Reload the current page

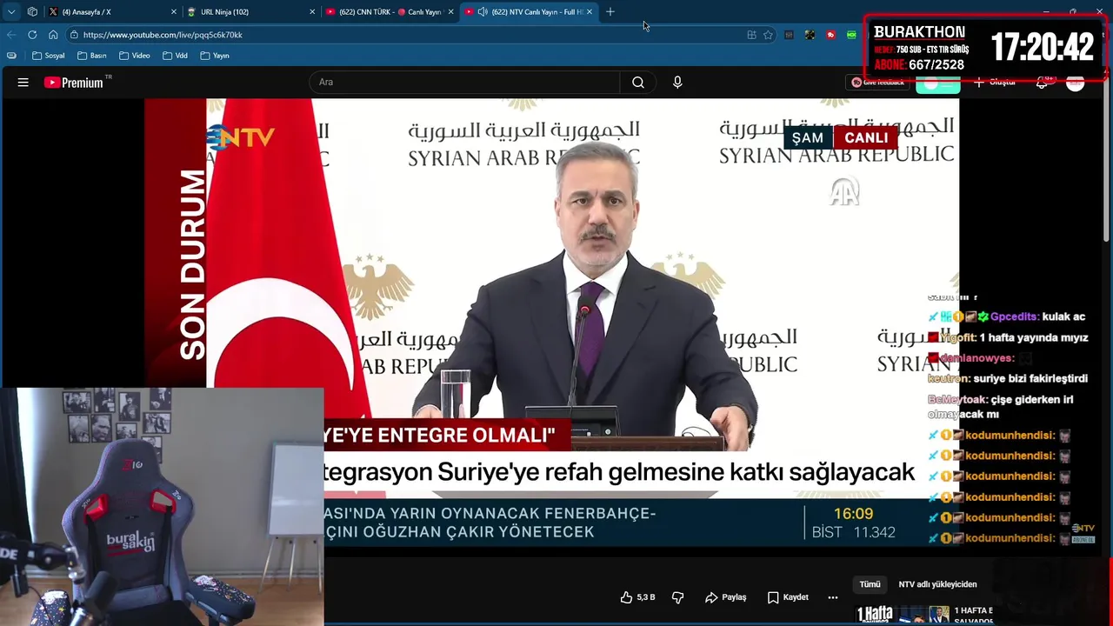pyautogui.click(x=32, y=35)
